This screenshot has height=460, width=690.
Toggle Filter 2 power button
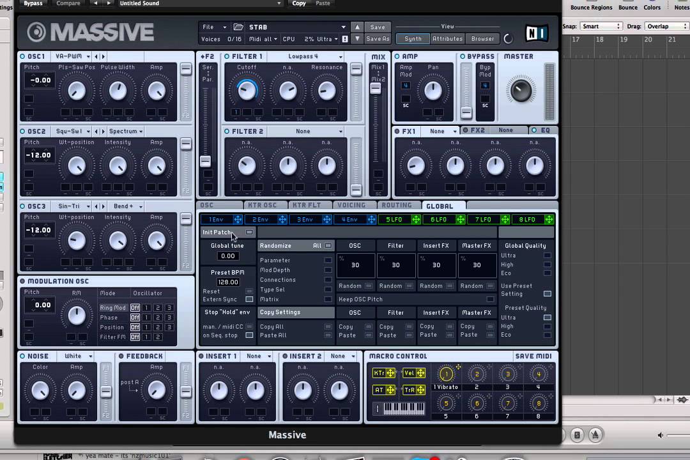point(227,131)
